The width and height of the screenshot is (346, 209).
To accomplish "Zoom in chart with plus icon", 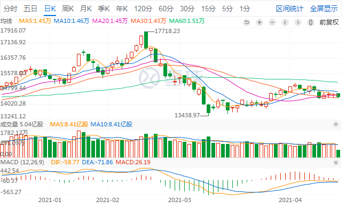I will coord(259,22).
